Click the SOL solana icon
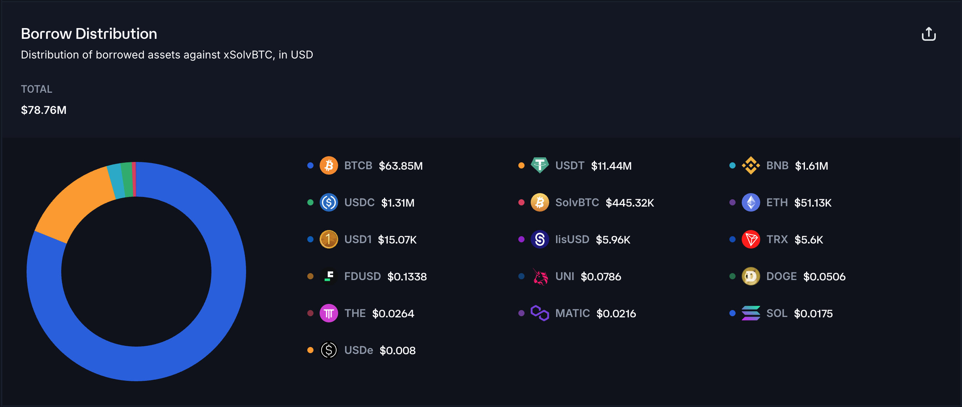 751,313
